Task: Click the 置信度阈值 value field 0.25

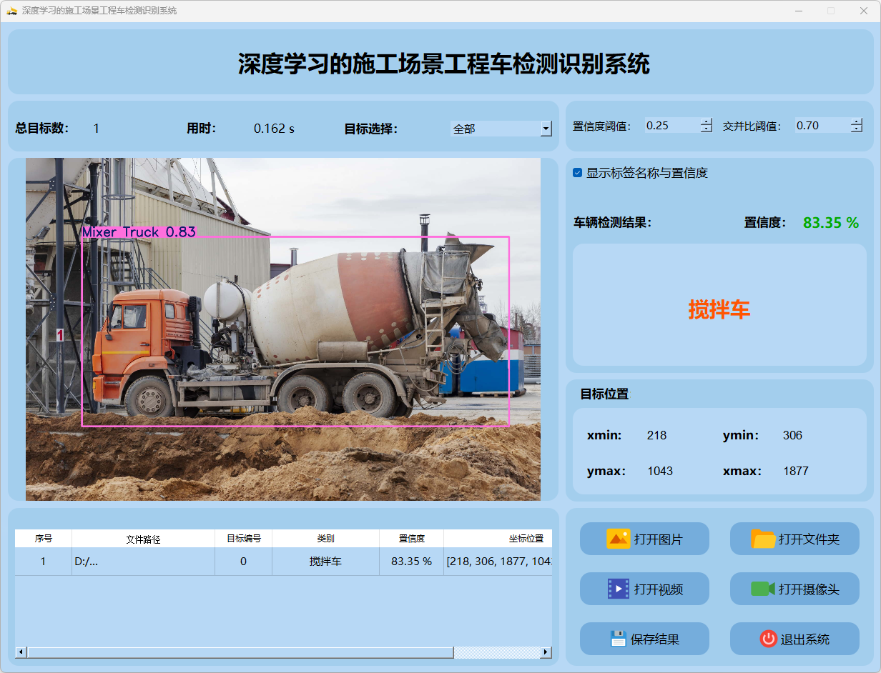Action: point(671,126)
